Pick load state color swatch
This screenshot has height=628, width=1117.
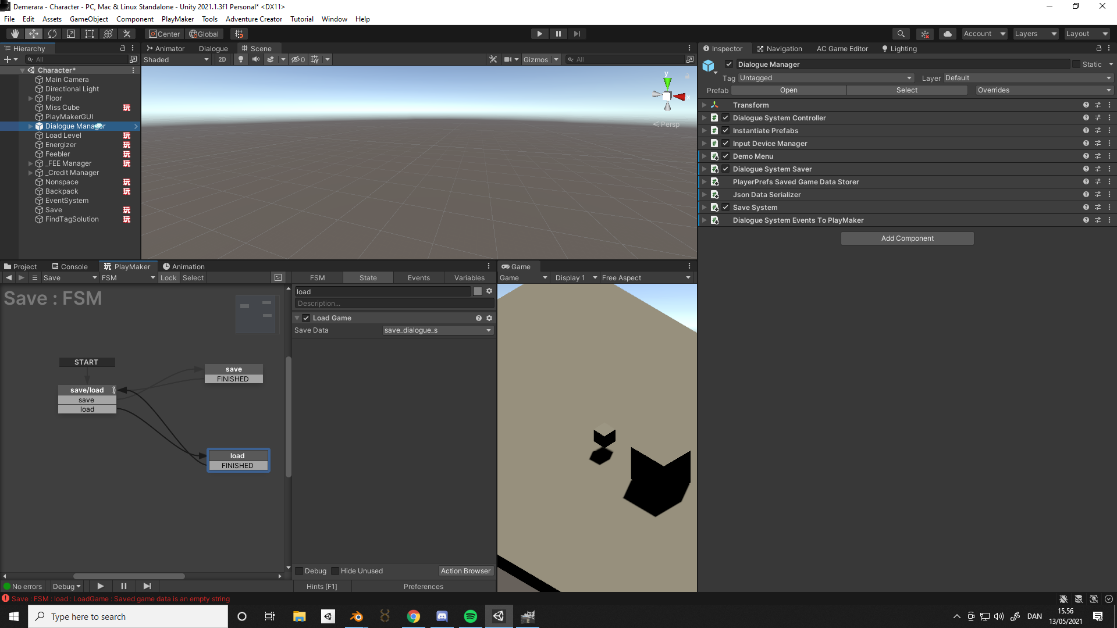coord(478,291)
